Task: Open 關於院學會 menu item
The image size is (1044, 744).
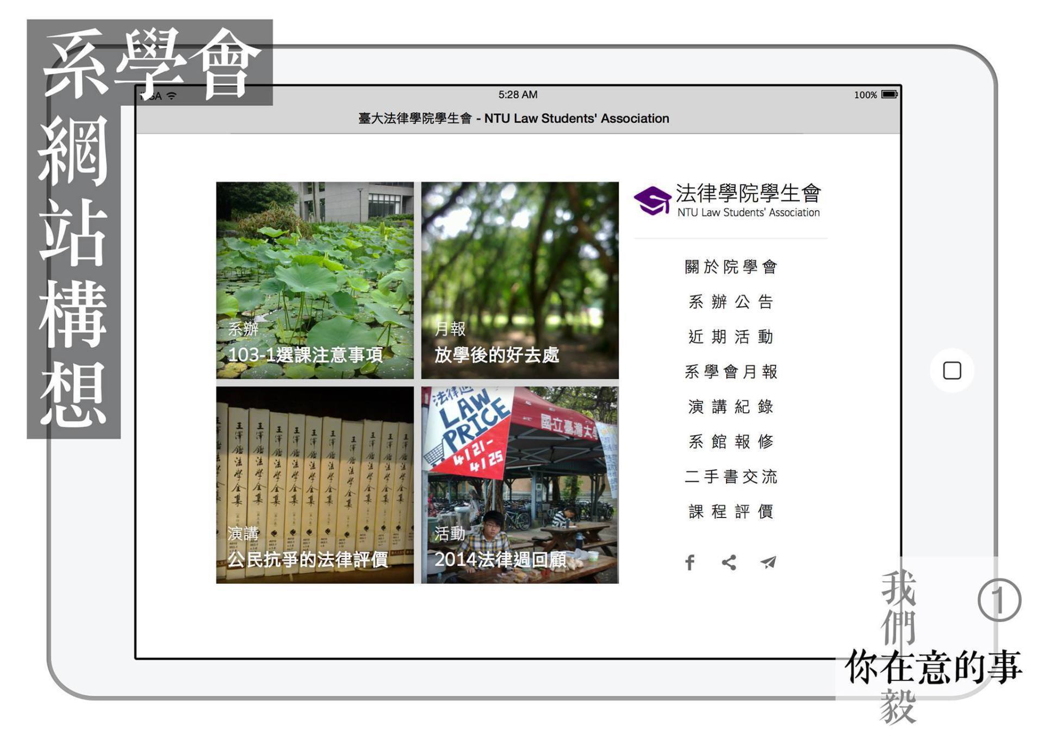Action: coord(730,267)
